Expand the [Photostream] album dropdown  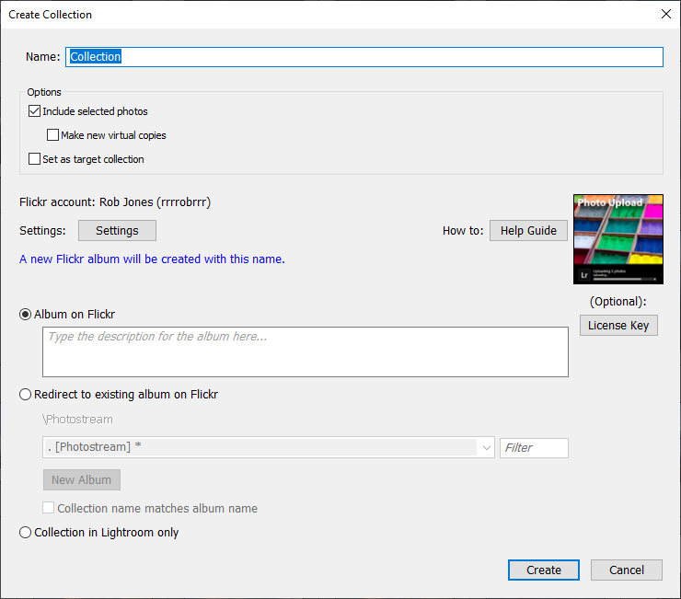coord(485,448)
